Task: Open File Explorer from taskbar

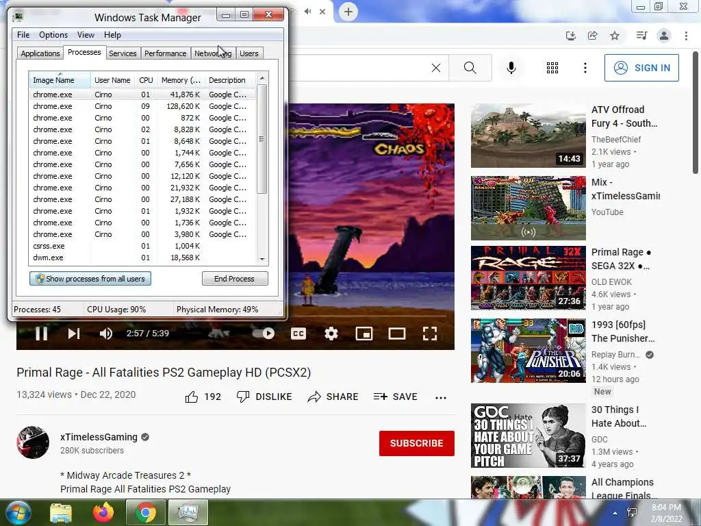Action: click(60, 513)
